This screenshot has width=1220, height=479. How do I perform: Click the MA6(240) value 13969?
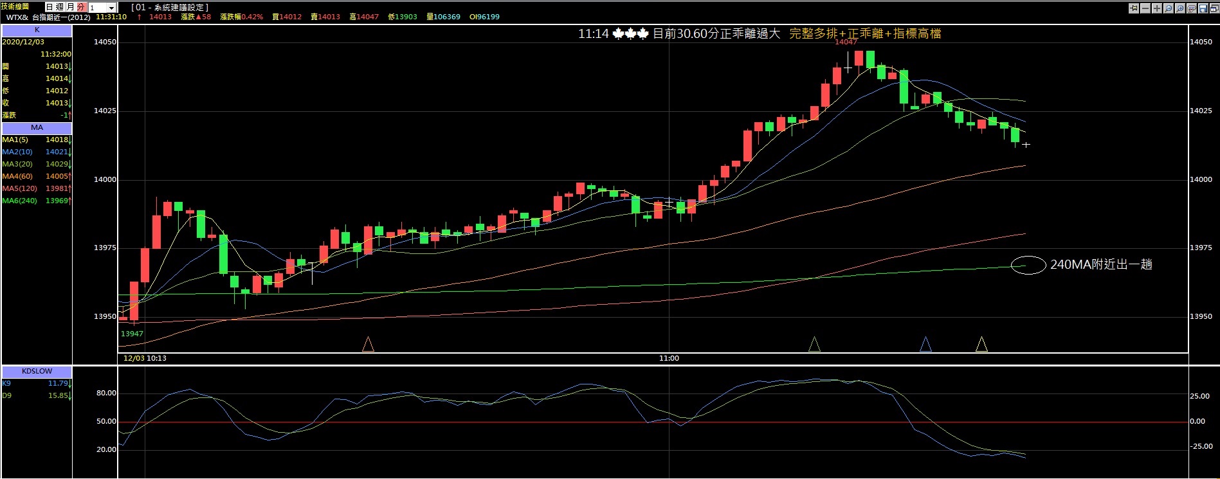pyautogui.click(x=57, y=201)
